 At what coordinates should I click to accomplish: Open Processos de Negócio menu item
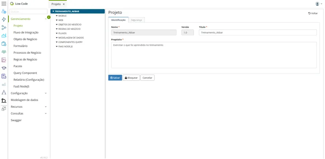tap(28, 53)
